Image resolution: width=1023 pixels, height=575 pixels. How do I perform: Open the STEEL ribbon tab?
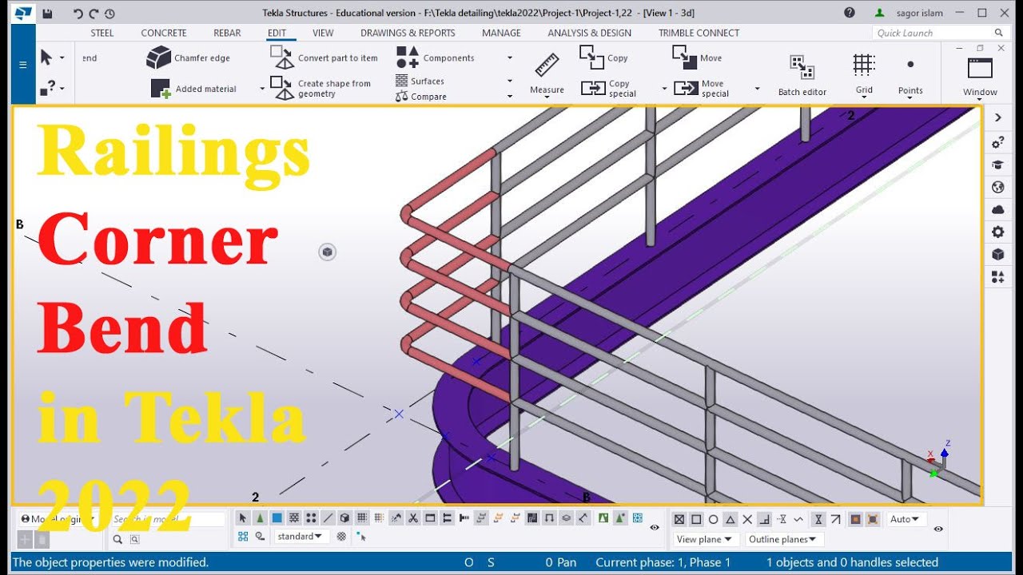(102, 33)
